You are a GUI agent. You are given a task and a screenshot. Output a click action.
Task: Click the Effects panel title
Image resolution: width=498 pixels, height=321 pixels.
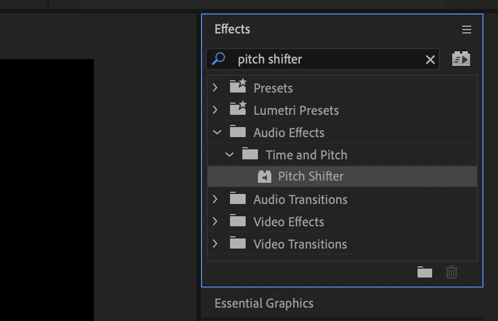[x=232, y=30]
